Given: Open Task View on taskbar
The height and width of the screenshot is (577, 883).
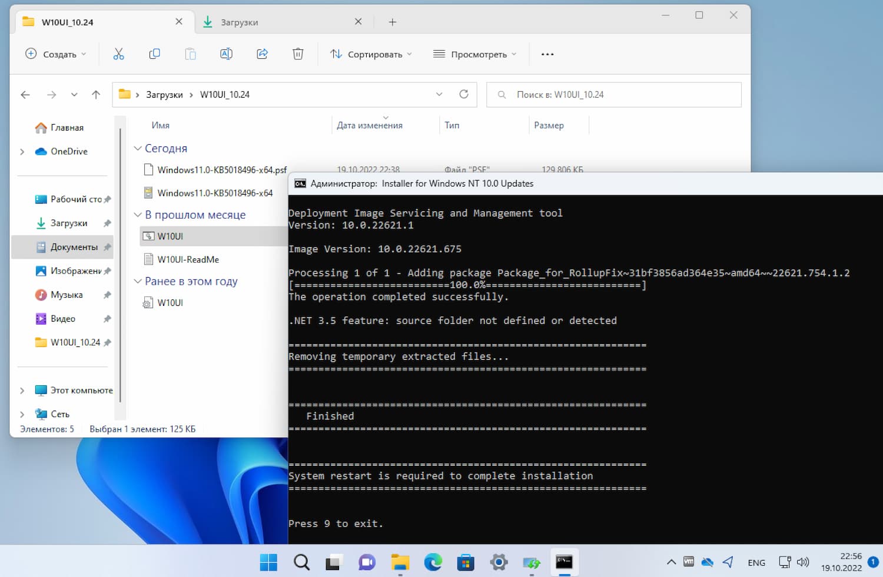Looking at the screenshot, I should tap(334, 562).
